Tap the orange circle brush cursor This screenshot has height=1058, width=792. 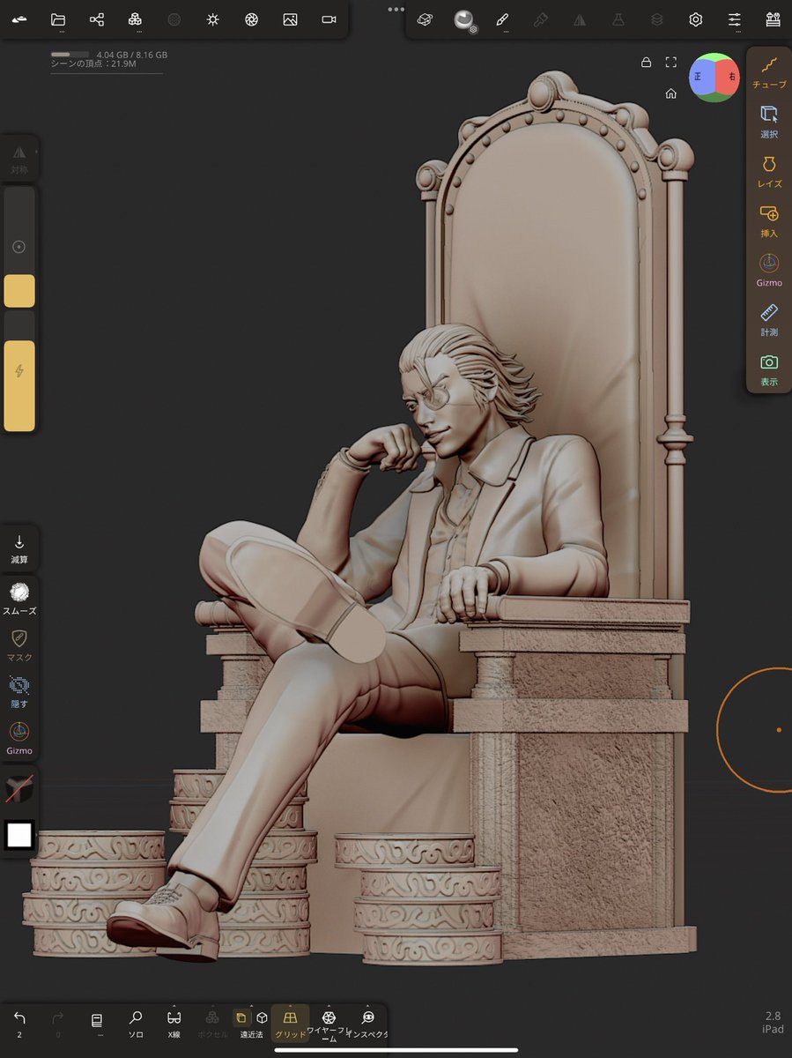point(779,730)
